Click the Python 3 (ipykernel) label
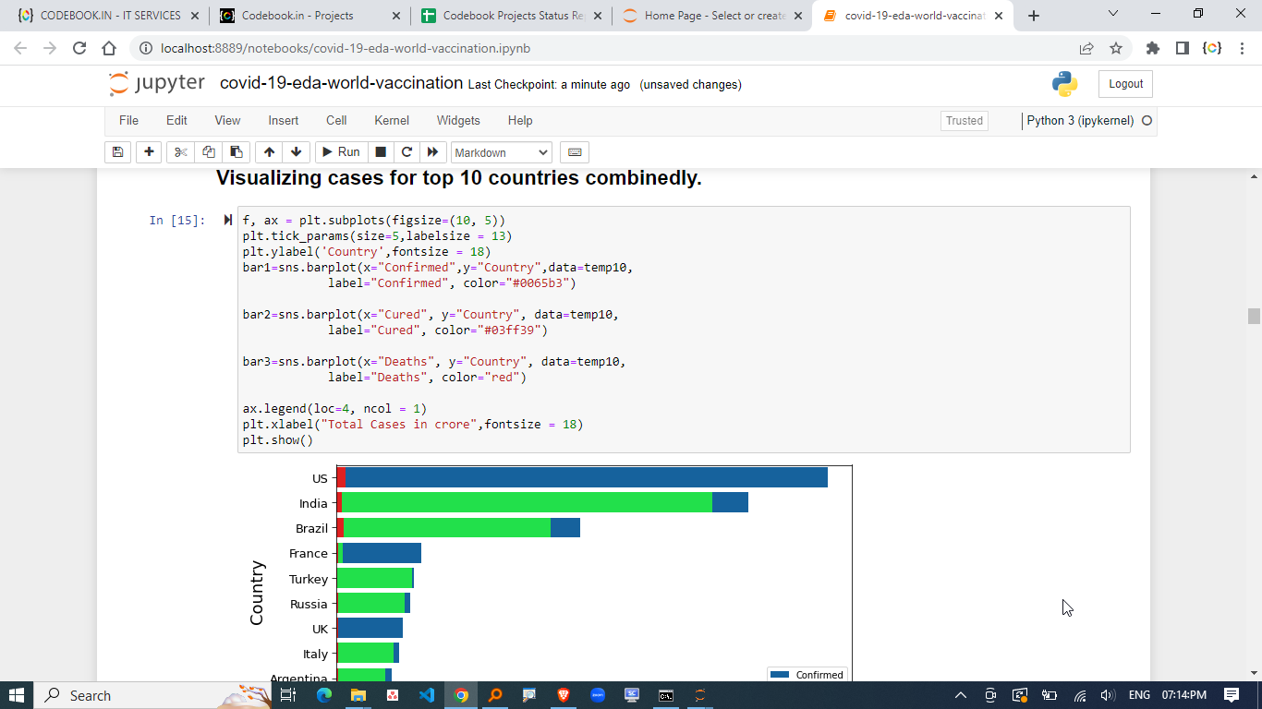 [x=1080, y=121]
